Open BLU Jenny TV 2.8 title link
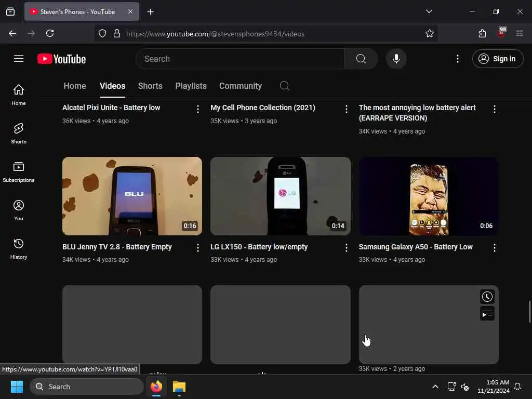This screenshot has height=399, width=532. [x=117, y=247]
